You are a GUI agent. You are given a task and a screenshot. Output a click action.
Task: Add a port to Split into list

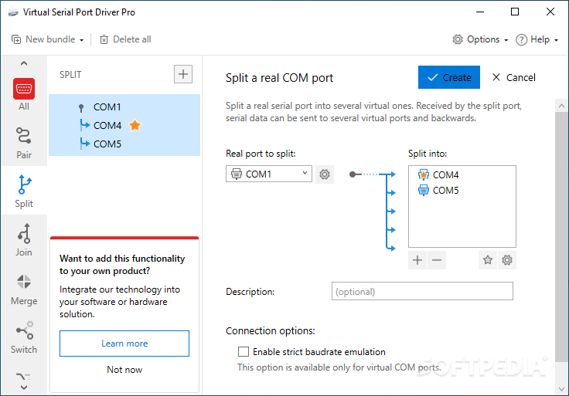pyautogui.click(x=417, y=260)
